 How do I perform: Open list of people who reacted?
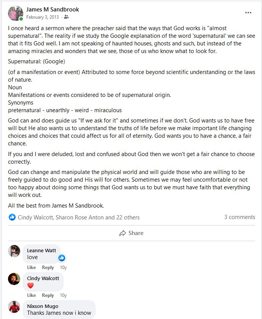click(x=79, y=217)
